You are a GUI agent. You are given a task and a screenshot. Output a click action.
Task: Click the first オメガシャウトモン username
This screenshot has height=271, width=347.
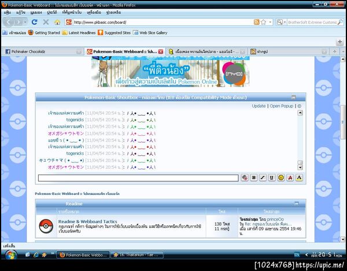66,133
